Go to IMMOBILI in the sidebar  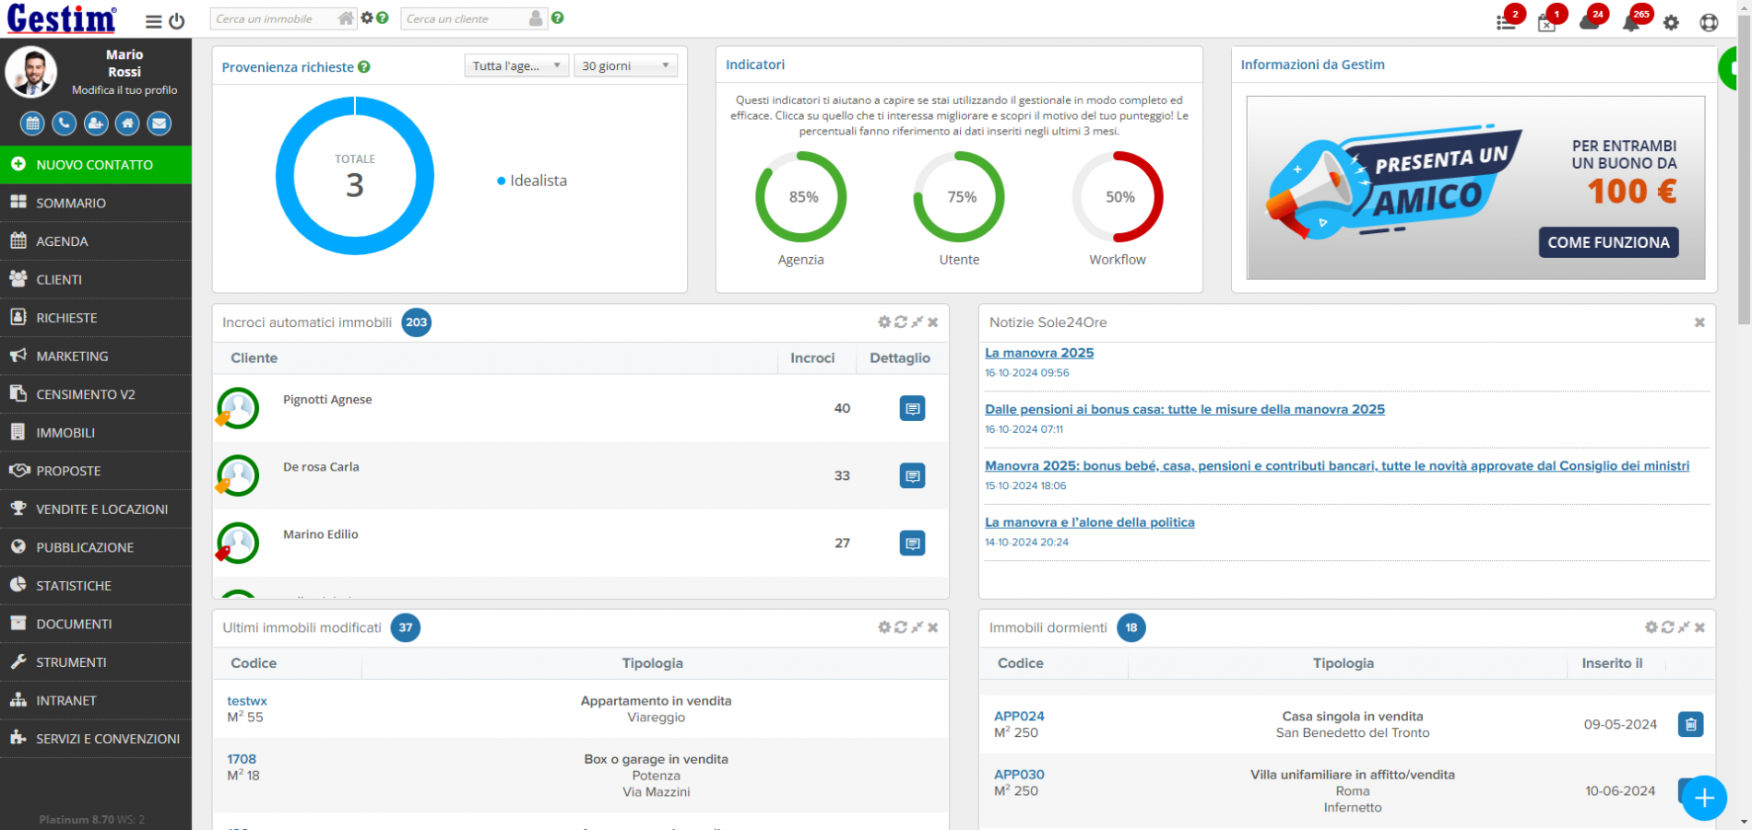[x=65, y=433]
